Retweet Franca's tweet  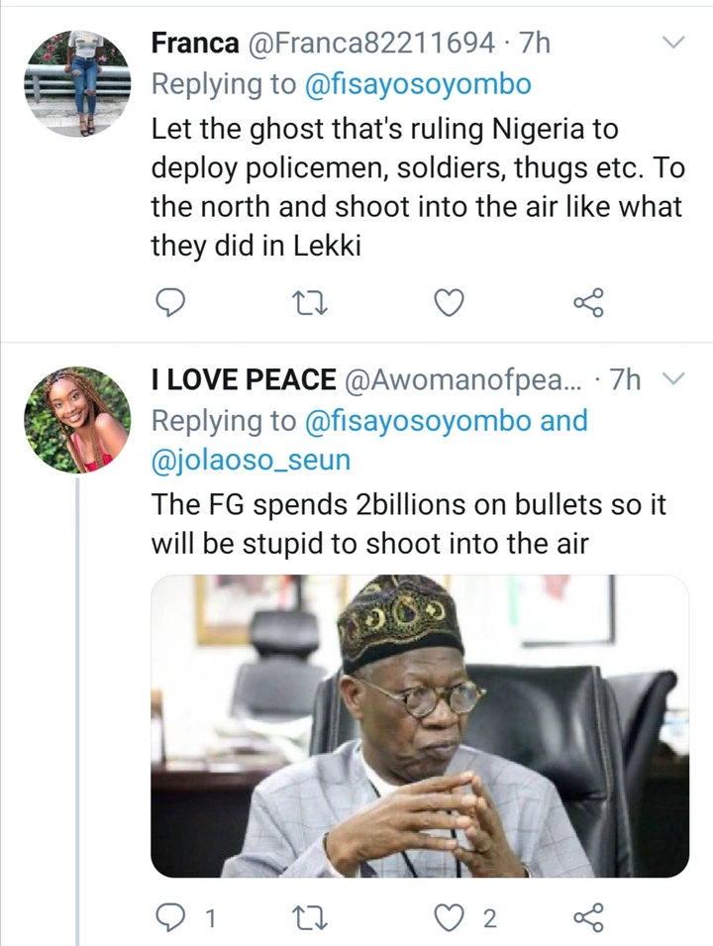[x=312, y=302]
